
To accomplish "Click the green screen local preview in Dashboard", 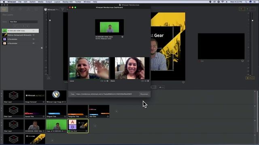I will click(x=109, y=27).
